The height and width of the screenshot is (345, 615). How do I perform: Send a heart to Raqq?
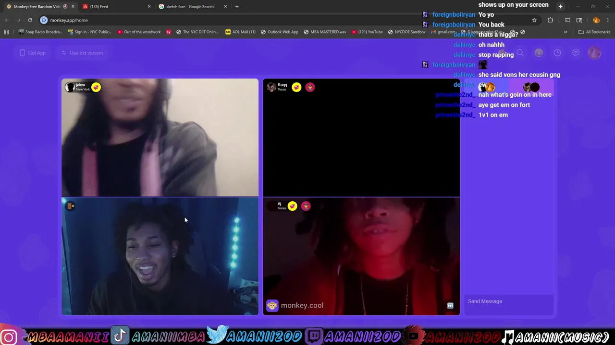pyautogui.click(x=296, y=87)
